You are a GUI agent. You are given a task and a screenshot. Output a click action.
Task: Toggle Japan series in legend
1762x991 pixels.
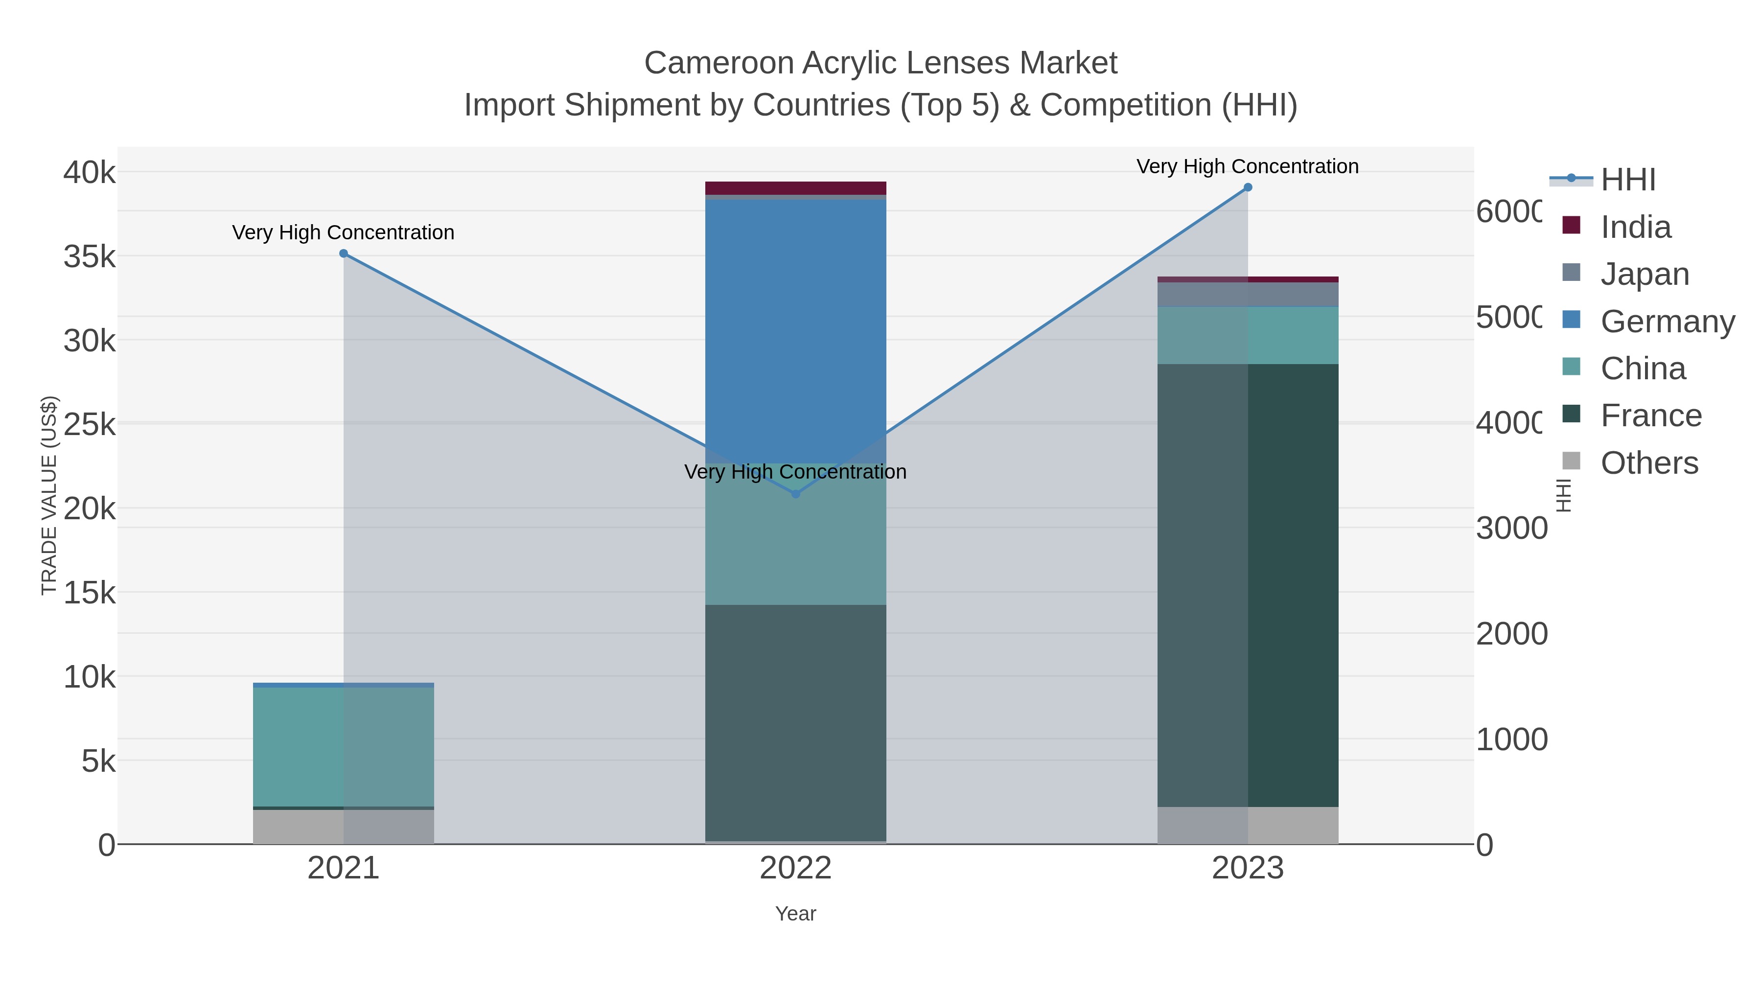tap(1626, 274)
